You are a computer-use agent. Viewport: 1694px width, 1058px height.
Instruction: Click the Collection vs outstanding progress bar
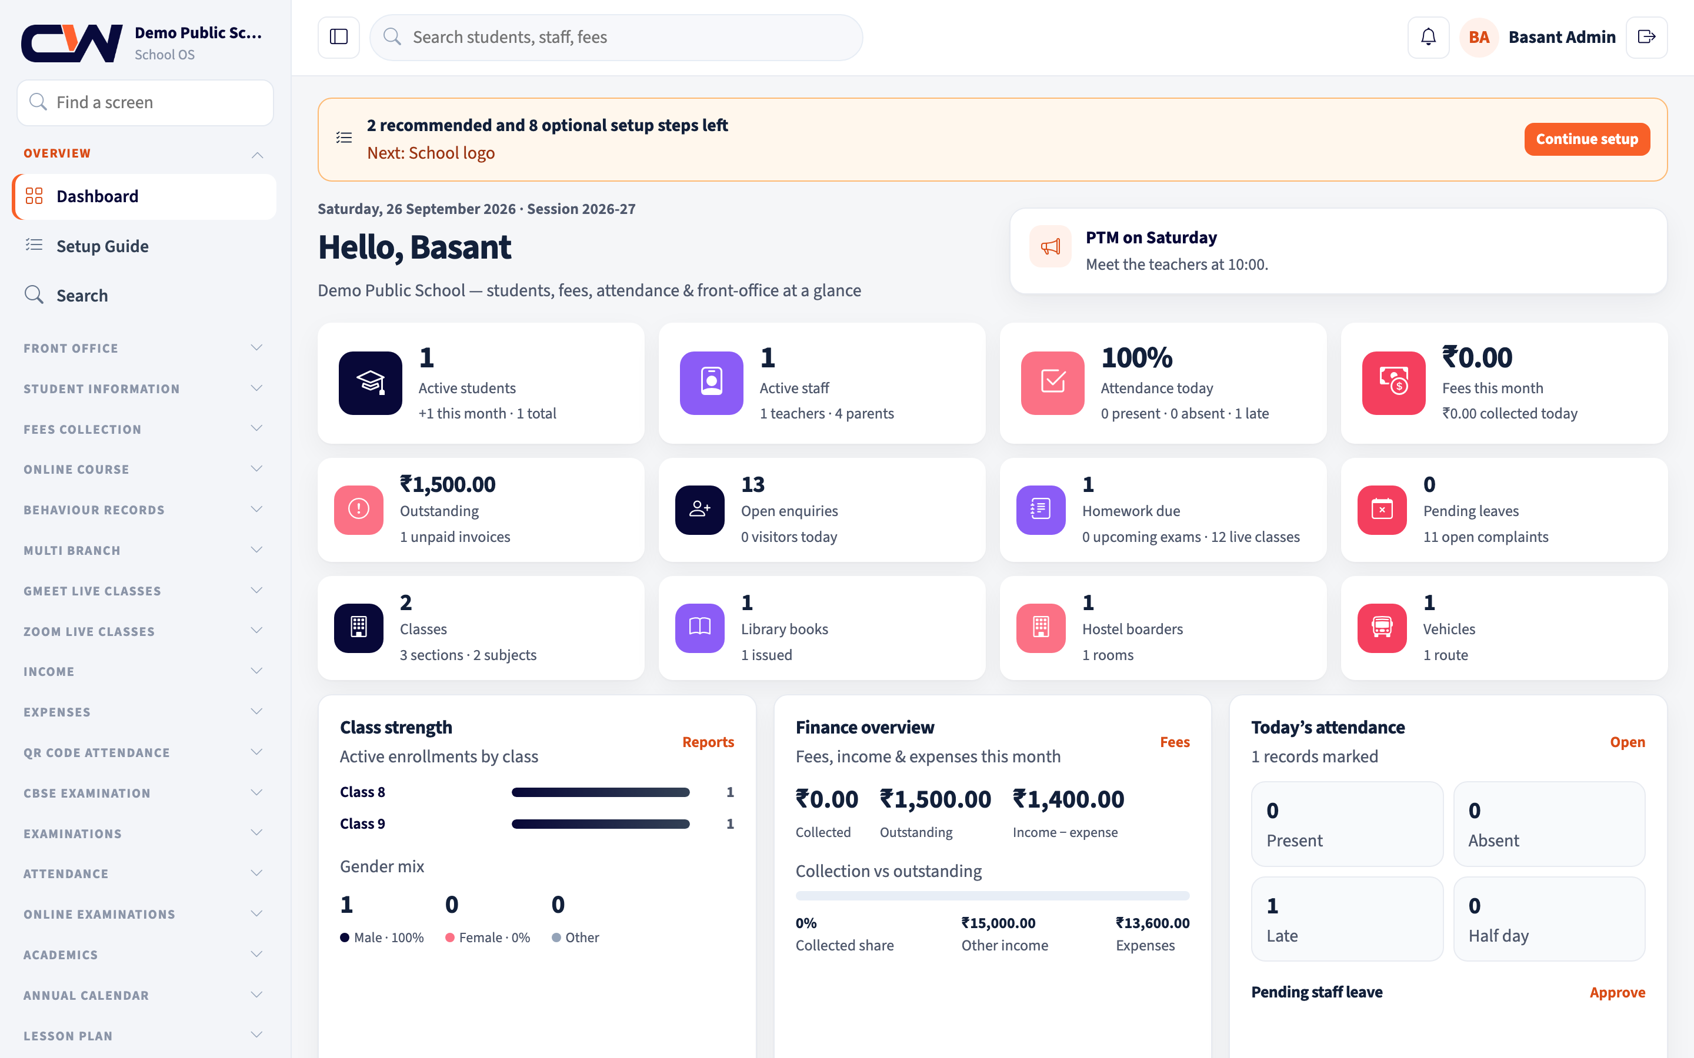pos(993,896)
